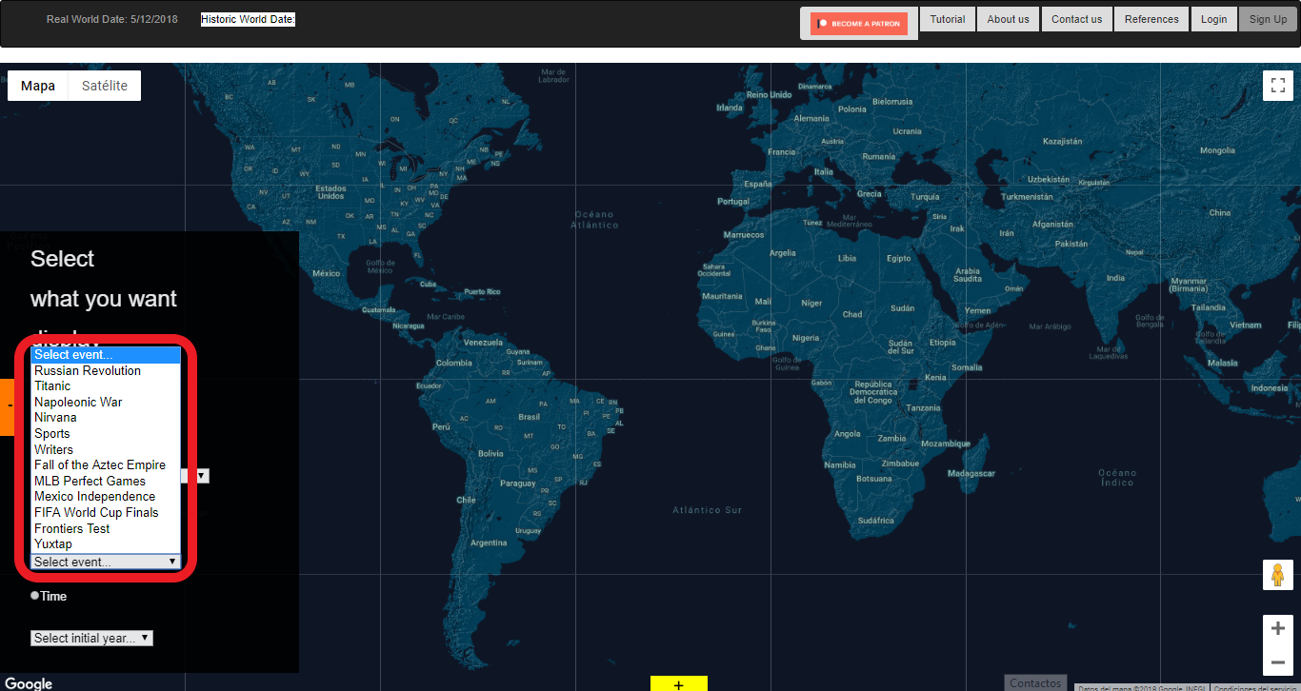
Task: Select the Street View pegman icon
Action: point(1278,575)
